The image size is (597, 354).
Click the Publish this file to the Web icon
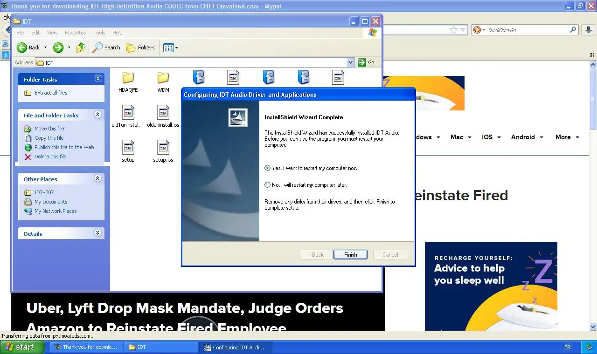tap(28, 147)
